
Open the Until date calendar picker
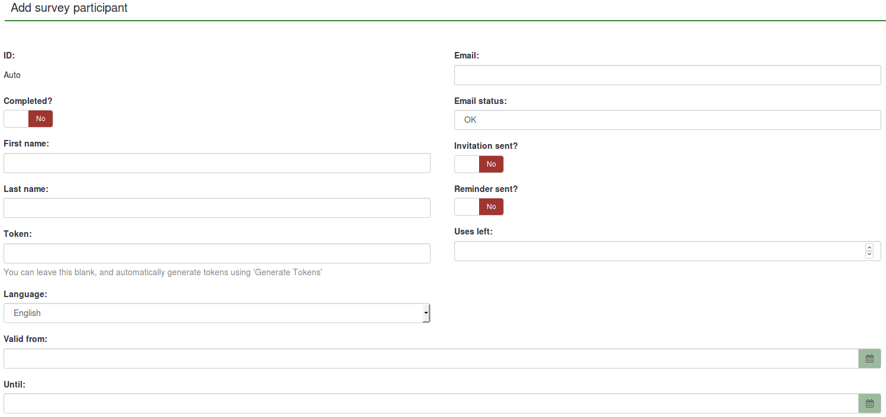(x=869, y=403)
